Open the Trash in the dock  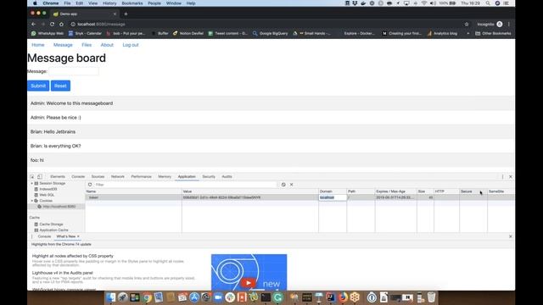[x=431, y=297]
